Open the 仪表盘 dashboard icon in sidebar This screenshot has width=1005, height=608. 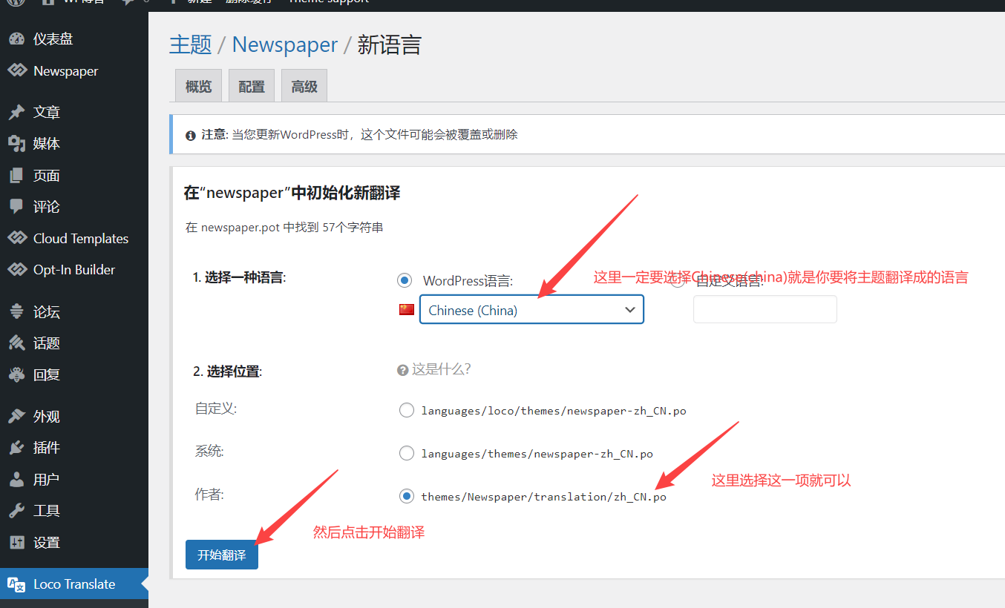(x=16, y=39)
